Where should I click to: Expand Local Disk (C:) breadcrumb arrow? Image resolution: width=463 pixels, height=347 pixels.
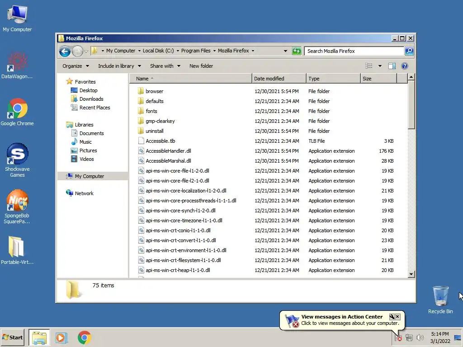click(x=178, y=51)
